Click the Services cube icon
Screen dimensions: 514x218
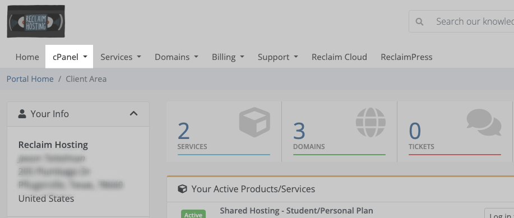pyautogui.click(x=254, y=122)
